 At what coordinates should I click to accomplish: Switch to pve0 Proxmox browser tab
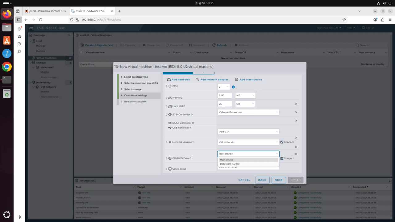click(x=46, y=11)
